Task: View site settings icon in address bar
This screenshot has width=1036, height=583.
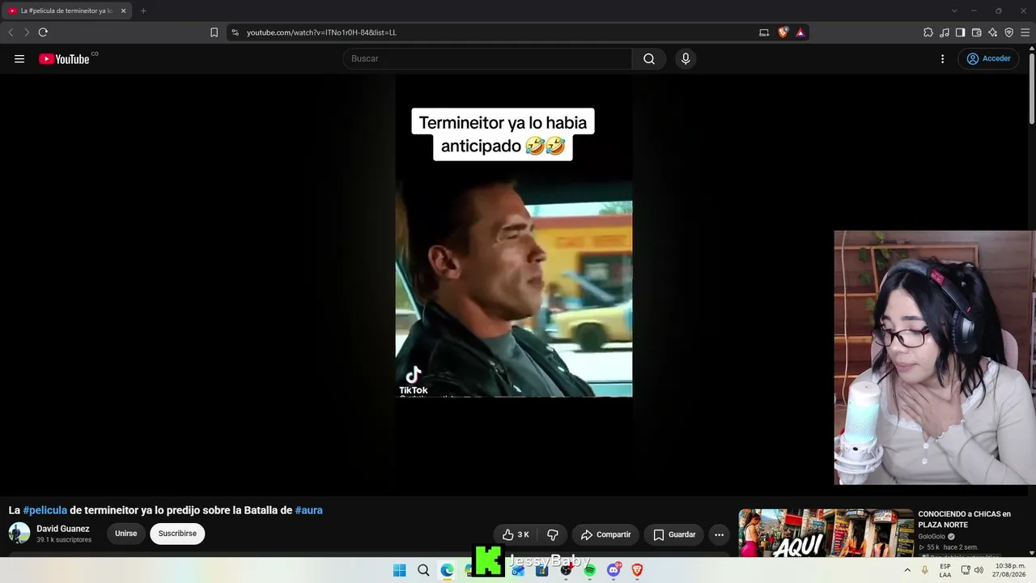Action: tap(235, 32)
